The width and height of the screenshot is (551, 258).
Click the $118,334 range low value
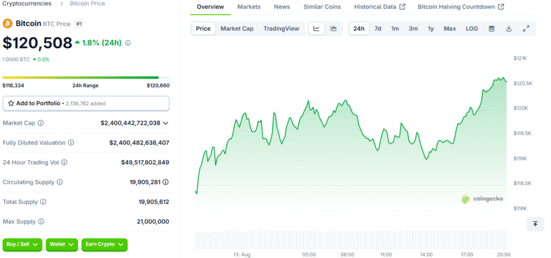pos(13,85)
